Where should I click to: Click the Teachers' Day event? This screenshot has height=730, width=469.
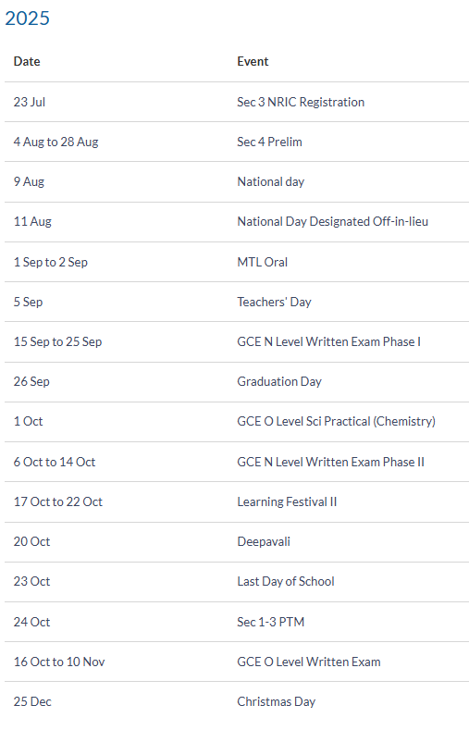click(274, 302)
